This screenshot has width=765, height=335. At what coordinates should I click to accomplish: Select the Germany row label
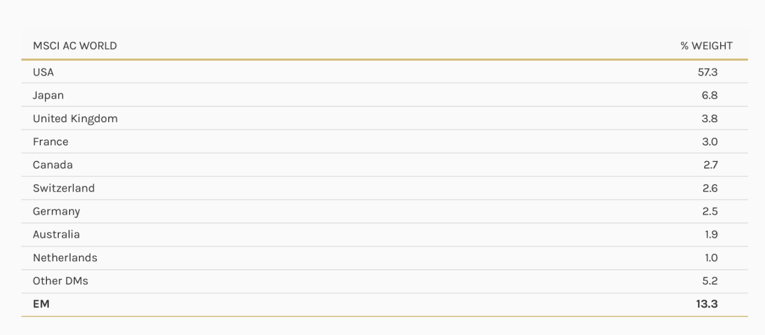click(x=56, y=211)
